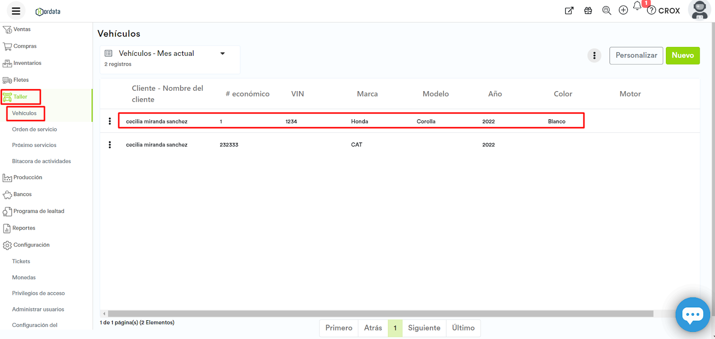Click the green Nuevo button

682,55
